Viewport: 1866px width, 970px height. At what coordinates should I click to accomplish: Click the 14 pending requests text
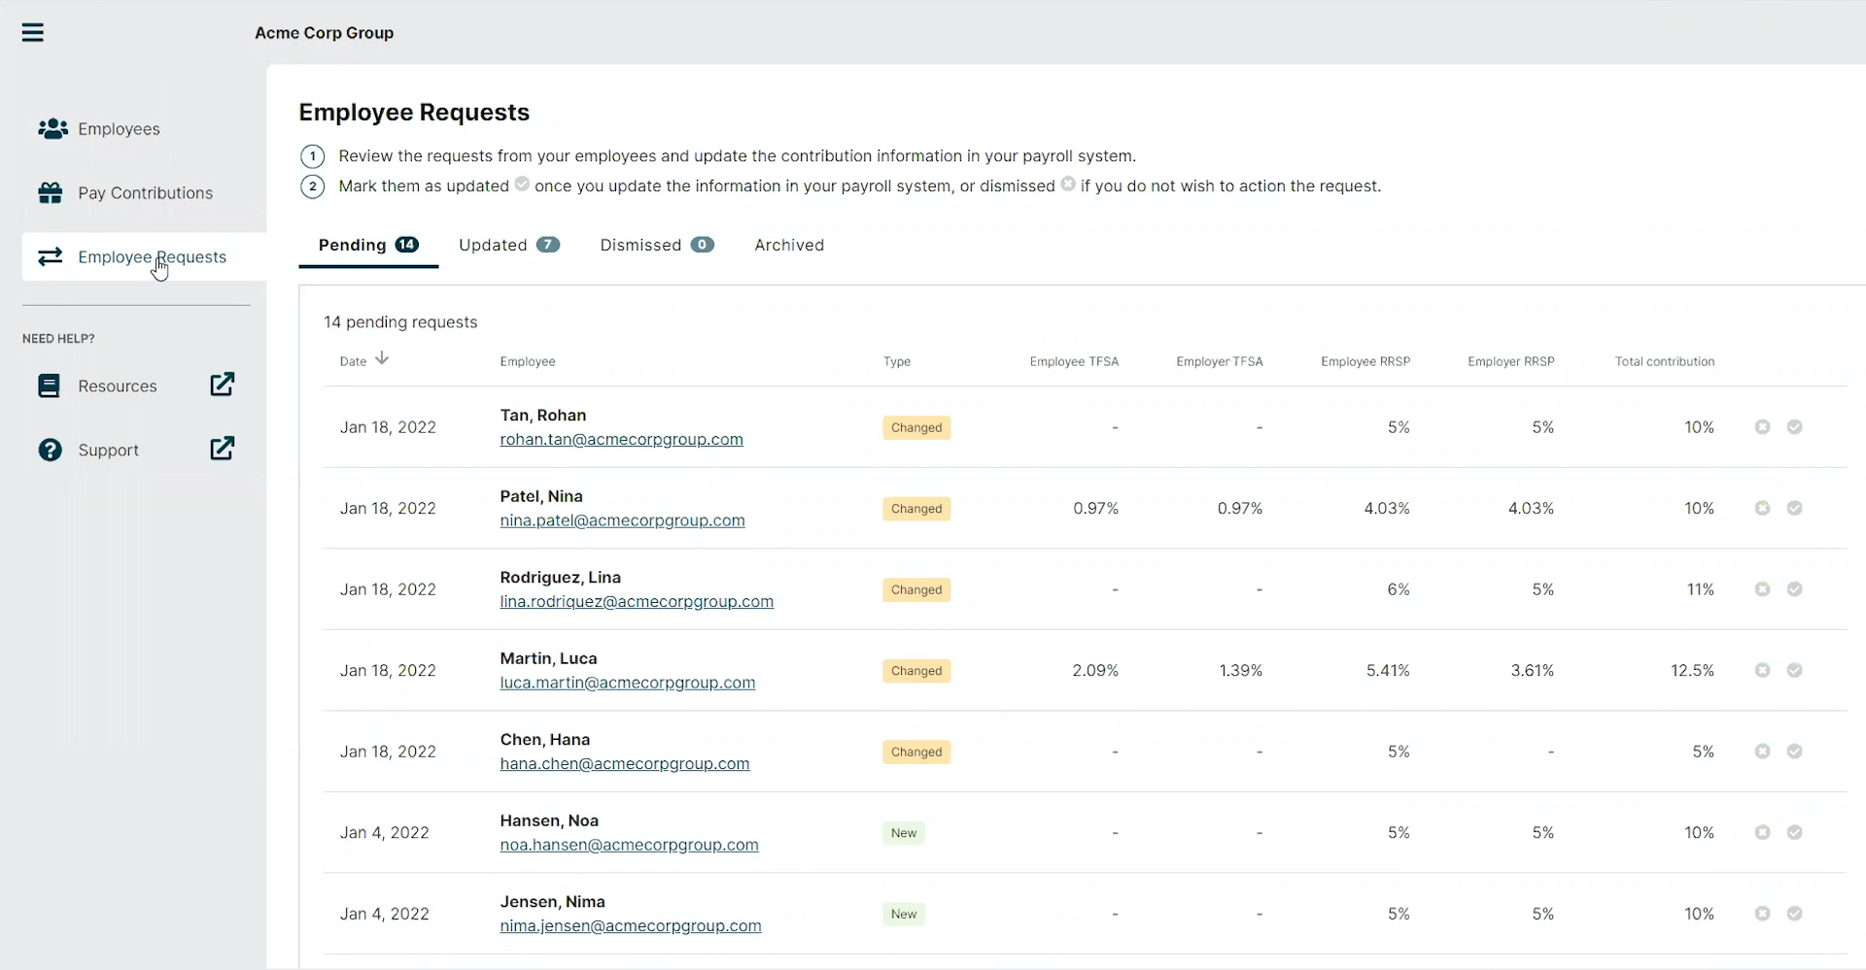pyautogui.click(x=400, y=322)
